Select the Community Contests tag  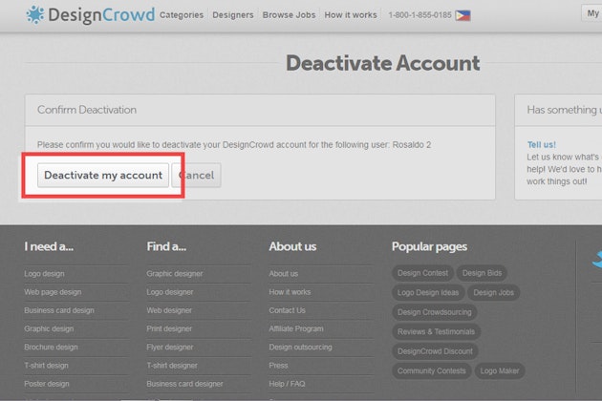point(432,371)
